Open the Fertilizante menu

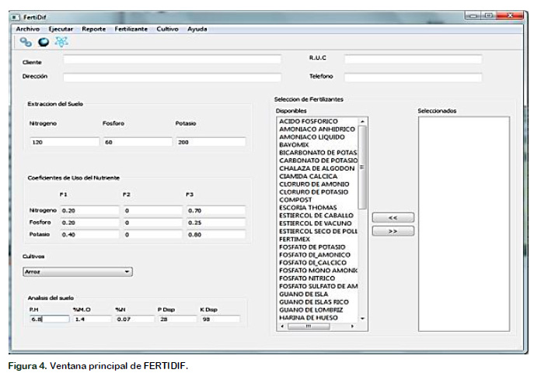[x=131, y=29]
